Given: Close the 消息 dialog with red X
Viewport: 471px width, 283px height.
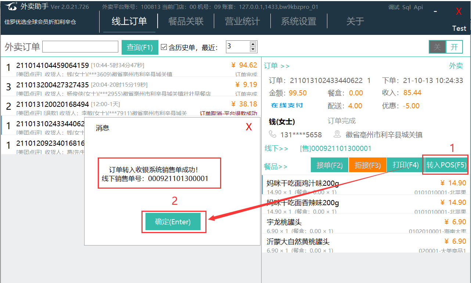Looking at the screenshot, I should [x=249, y=127].
